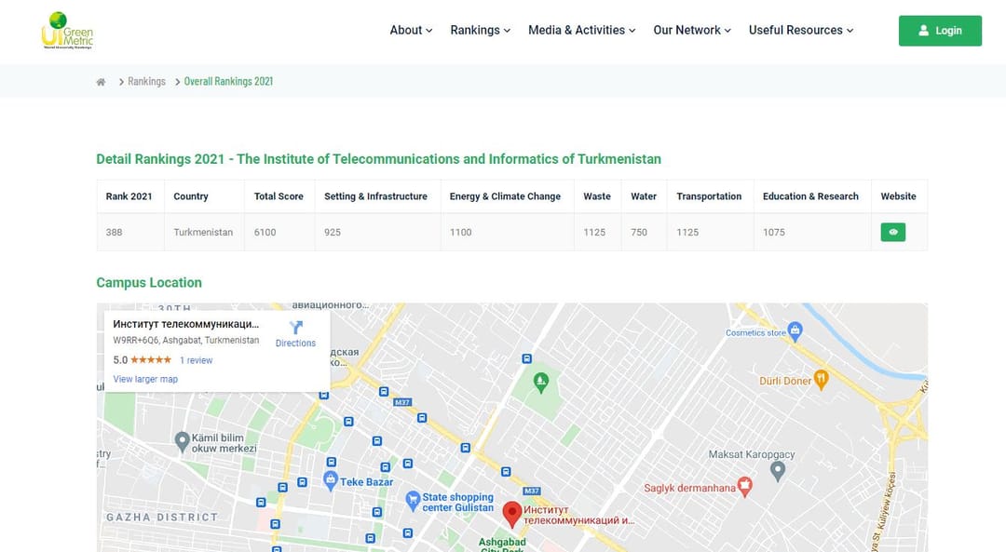Click the Dürli Döner marker on the map
The height and width of the screenshot is (552, 1006).
822,379
